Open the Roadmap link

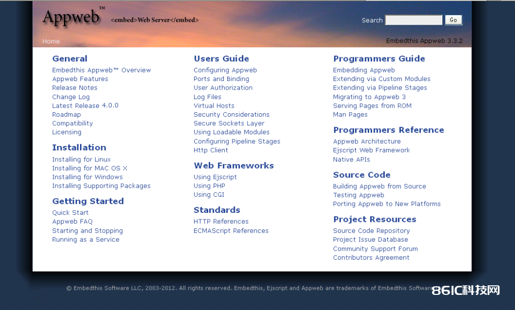coord(66,114)
